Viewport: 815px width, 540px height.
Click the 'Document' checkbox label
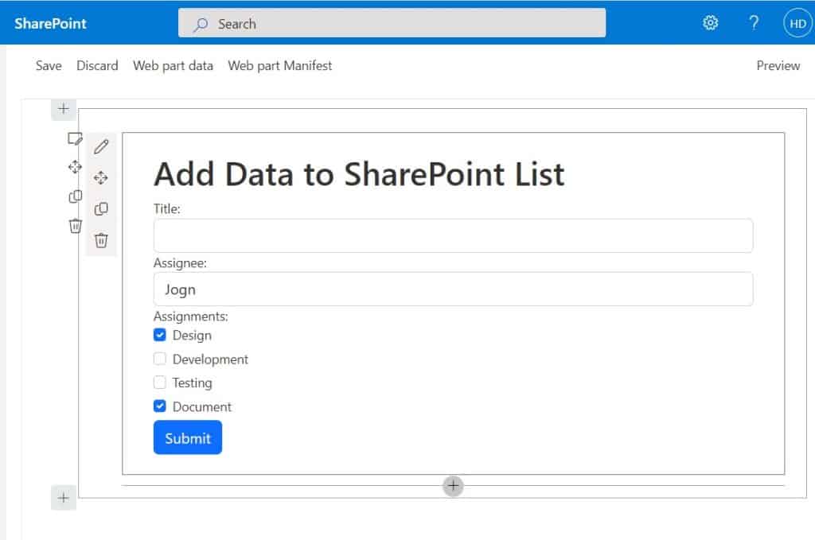coord(202,406)
